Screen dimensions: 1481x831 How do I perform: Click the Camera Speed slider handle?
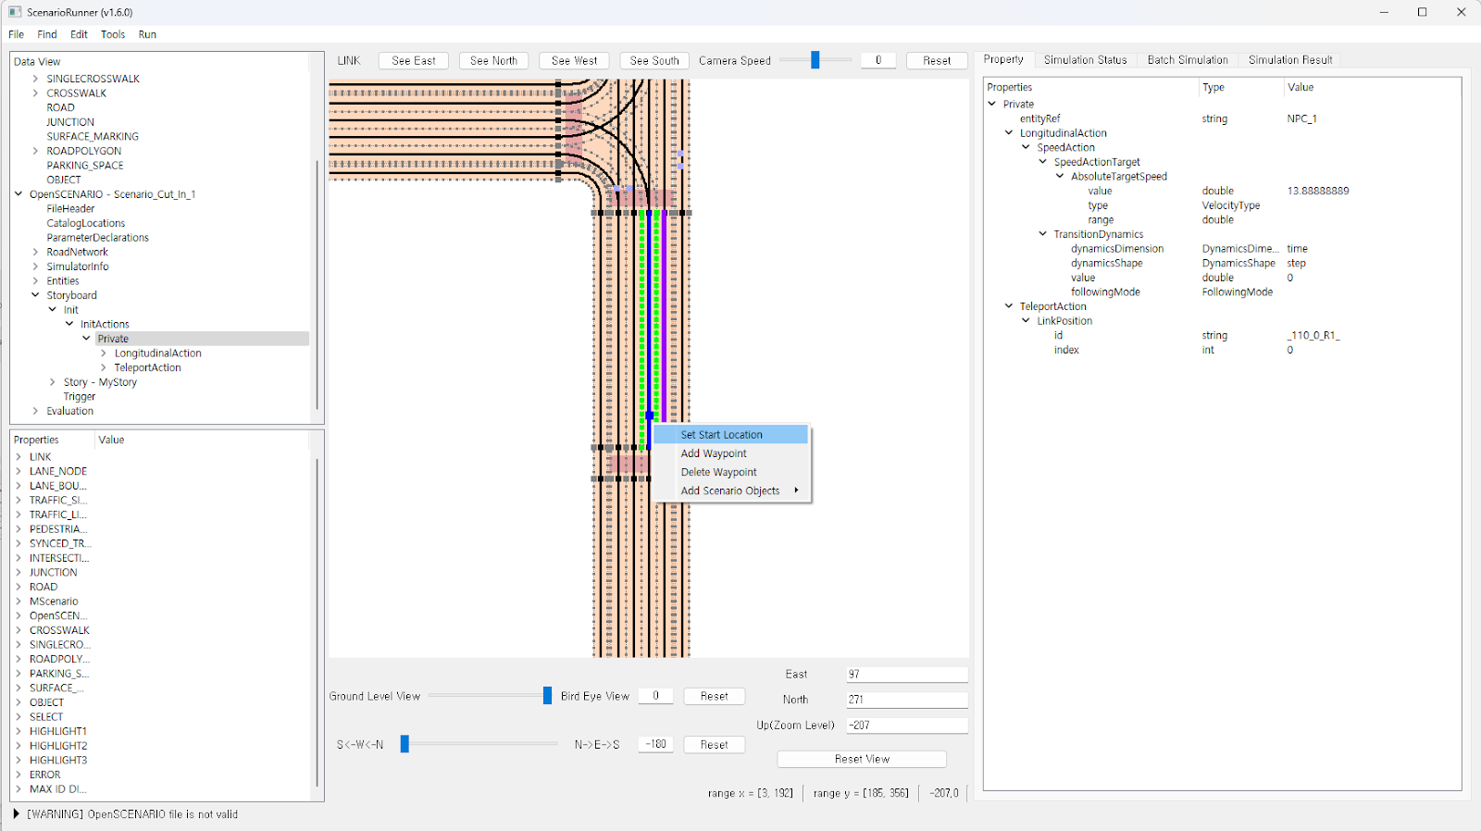point(815,60)
